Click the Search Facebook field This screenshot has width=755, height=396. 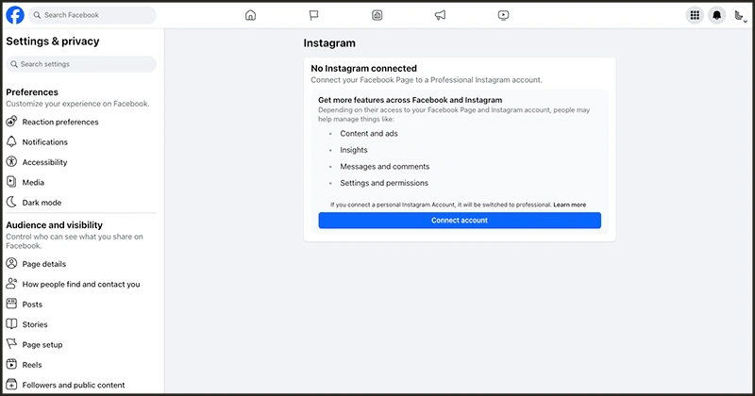pyautogui.click(x=92, y=15)
